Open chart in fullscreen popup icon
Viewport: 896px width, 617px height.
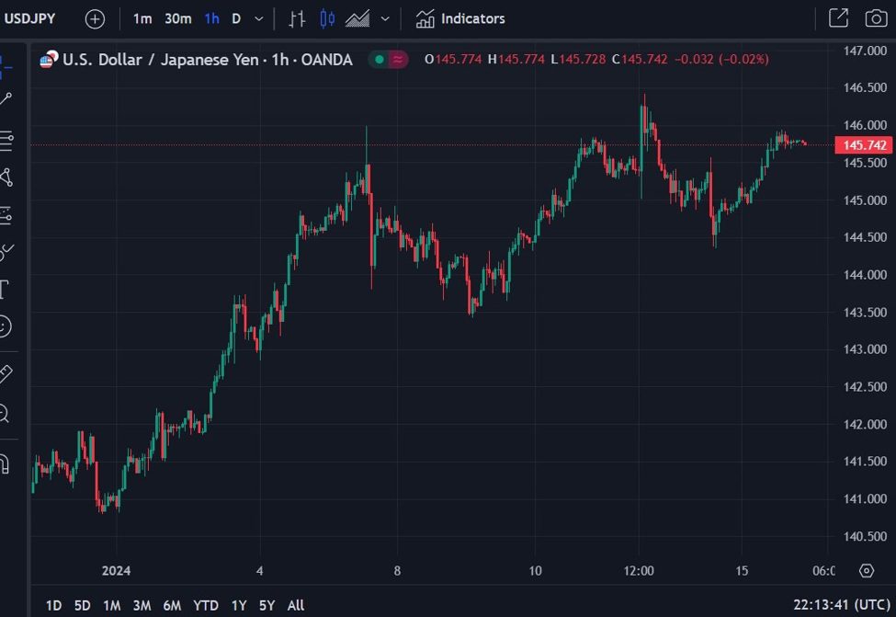pos(838,18)
